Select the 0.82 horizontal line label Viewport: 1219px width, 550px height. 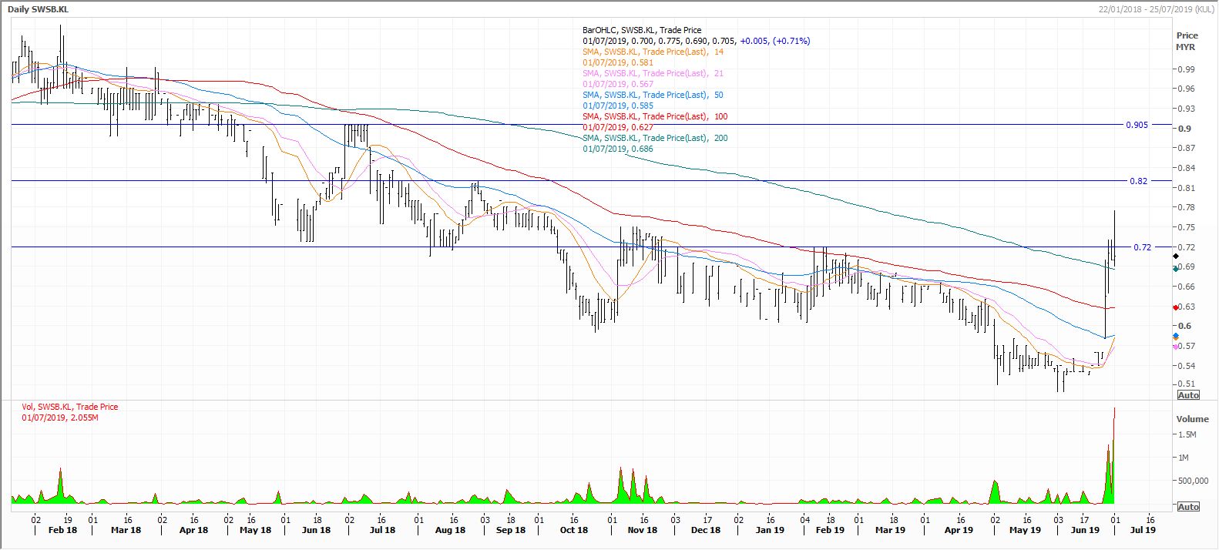tap(1138, 181)
